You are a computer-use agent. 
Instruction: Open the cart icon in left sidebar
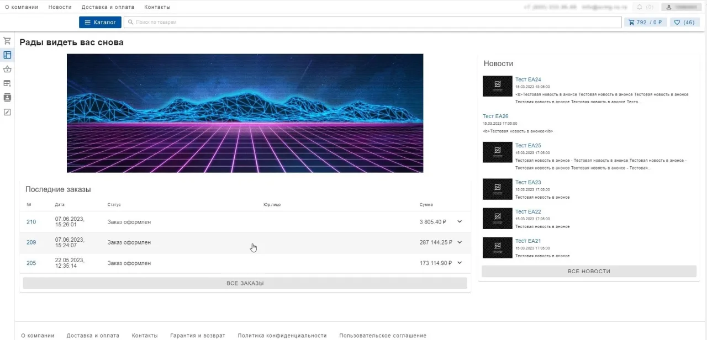[7, 41]
